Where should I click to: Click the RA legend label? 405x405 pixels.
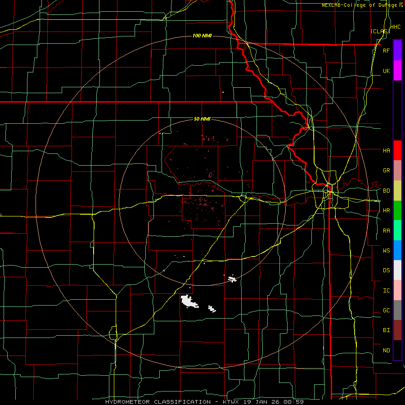386,231
